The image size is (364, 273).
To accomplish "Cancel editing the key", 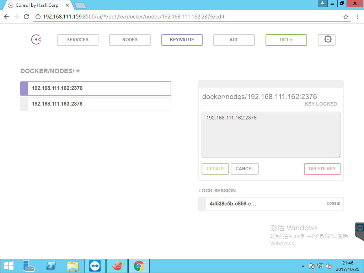I will point(245,169).
